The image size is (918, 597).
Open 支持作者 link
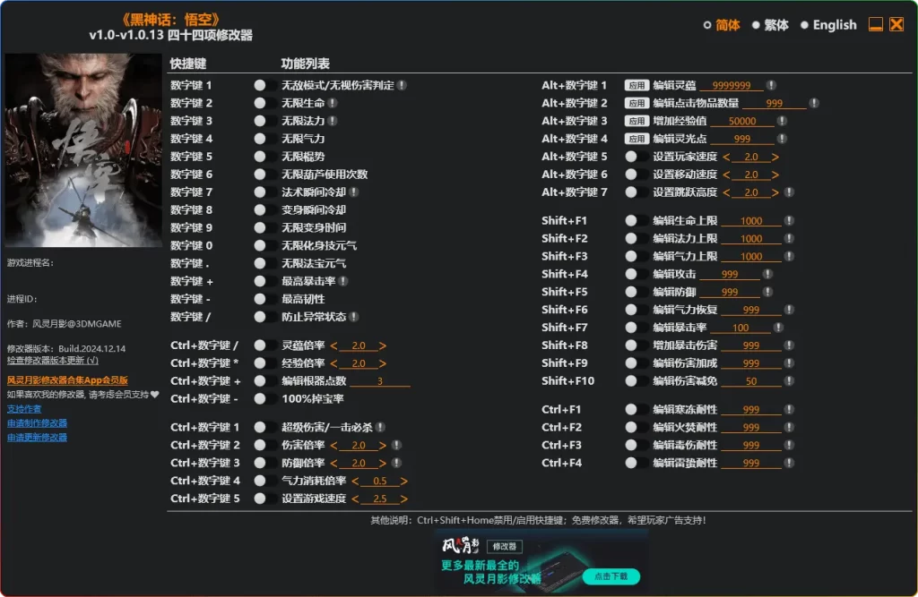(24, 409)
